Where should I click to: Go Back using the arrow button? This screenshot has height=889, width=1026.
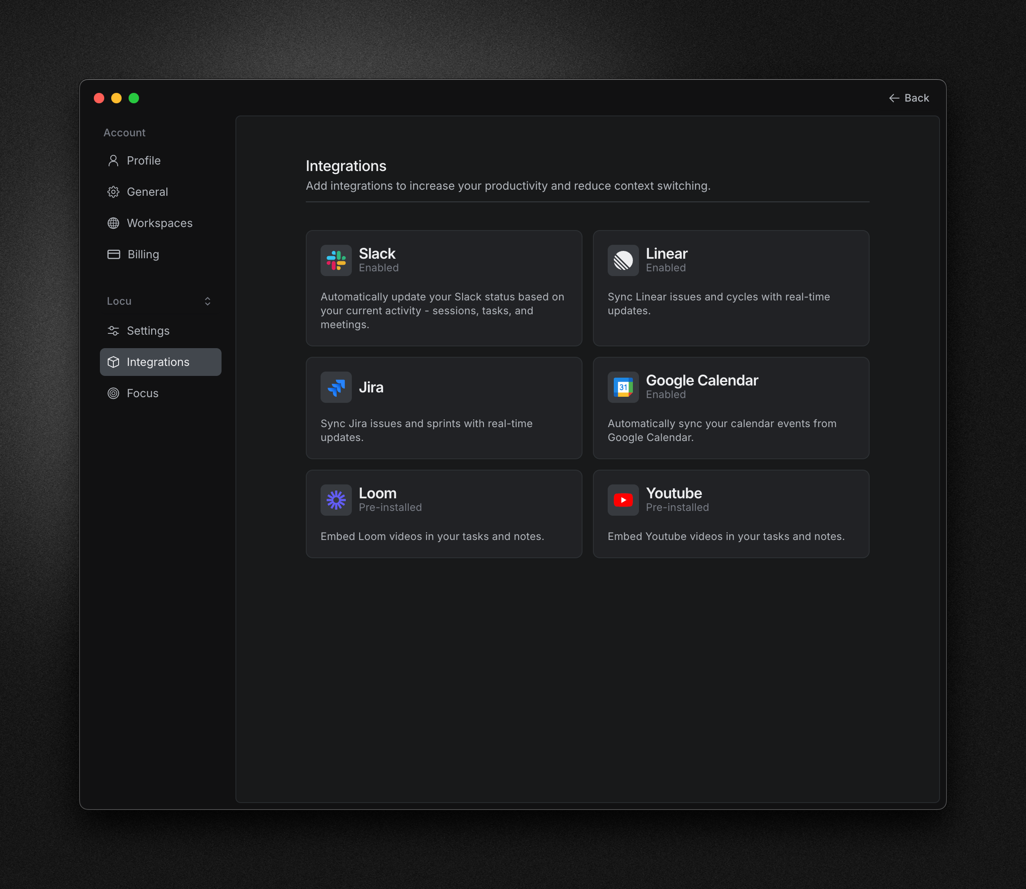908,98
